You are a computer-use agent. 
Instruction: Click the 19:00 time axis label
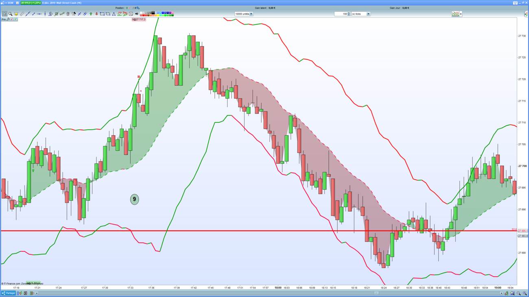pos(498,288)
